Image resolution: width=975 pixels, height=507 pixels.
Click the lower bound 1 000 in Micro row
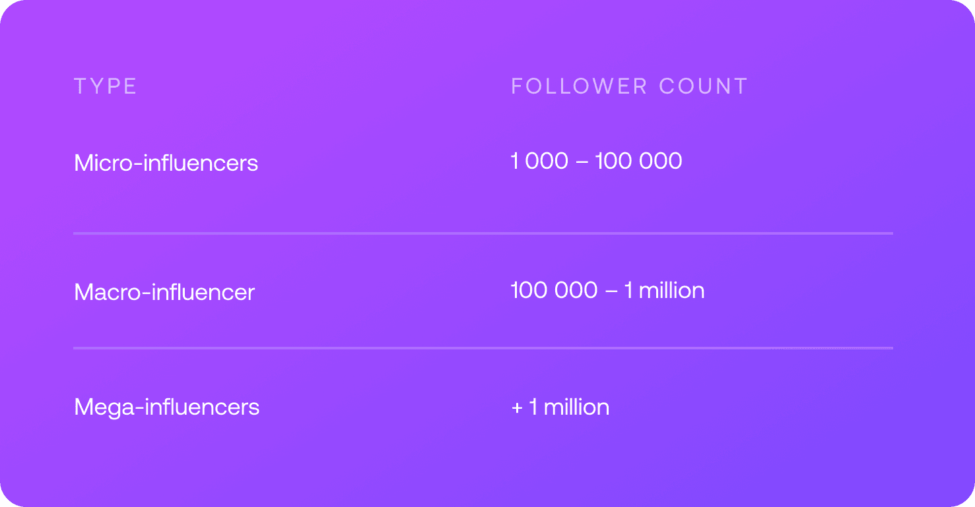[539, 161]
